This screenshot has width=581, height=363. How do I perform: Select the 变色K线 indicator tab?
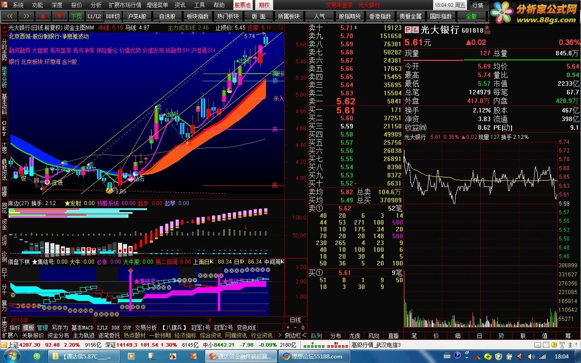pyautogui.click(x=246, y=328)
